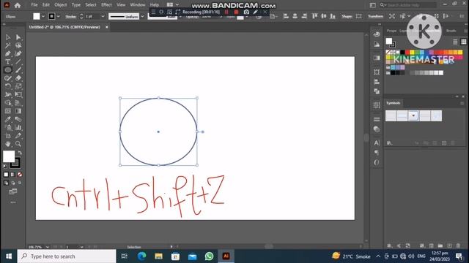The height and width of the screenshot is (263, 469).
Task: Select the Shape Builder tool
Action: click(8, 103)
